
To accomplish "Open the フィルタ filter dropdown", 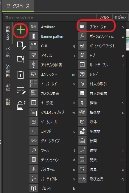I will point(104,17).
